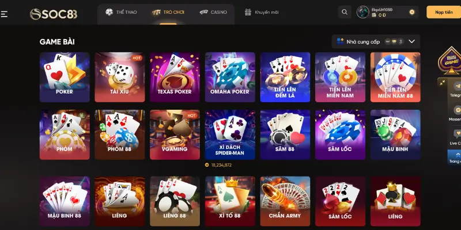Screen dimensions: 461x230
Task: Open the Xì Dách Spider-Man game
Action: click(x=230, y=135)
